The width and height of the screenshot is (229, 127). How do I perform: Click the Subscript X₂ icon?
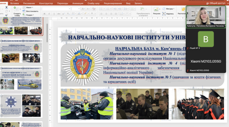pos(68,14)
